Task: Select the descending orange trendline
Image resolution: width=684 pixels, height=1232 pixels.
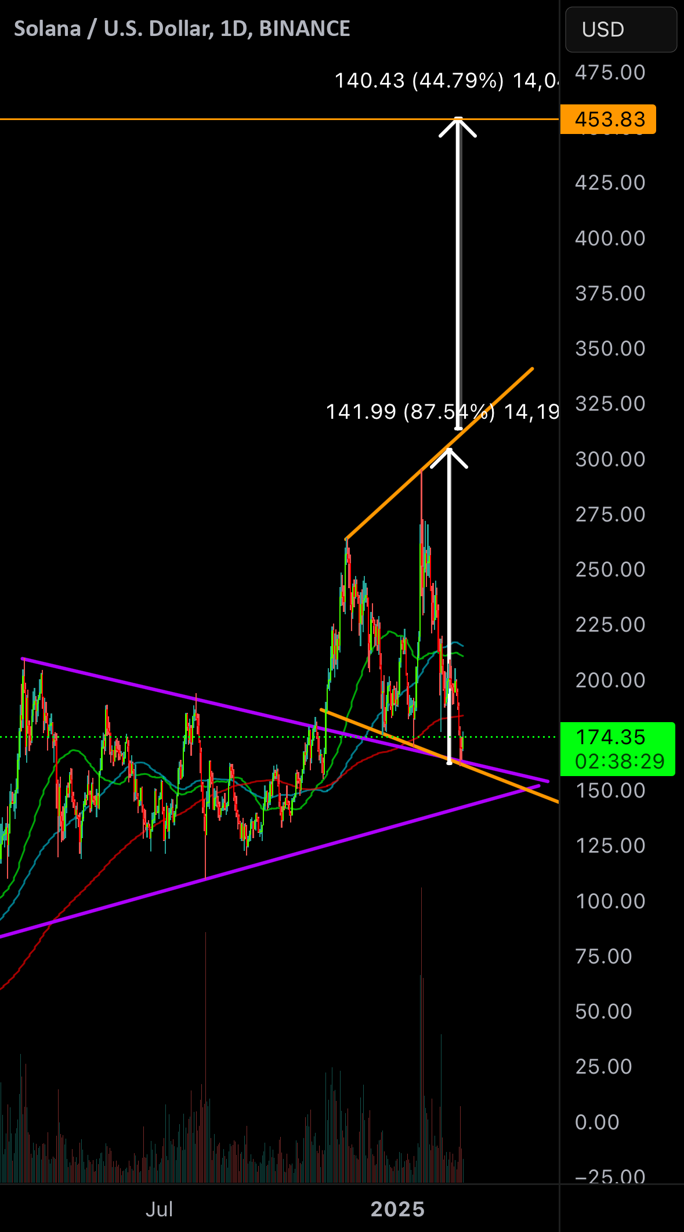Action: (439, 755)
